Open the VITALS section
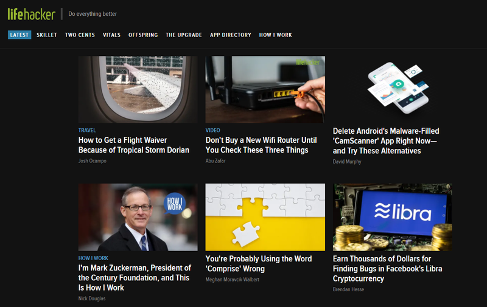This screenshot has height=307, width=487. (111, 35)
